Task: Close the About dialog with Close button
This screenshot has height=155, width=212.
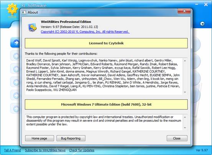Action: point(177,138)
